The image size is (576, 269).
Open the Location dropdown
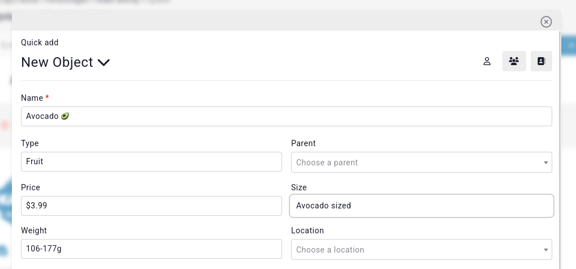[421, 250]
